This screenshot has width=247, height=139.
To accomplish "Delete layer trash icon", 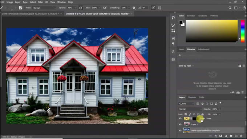I will (241, 136).
